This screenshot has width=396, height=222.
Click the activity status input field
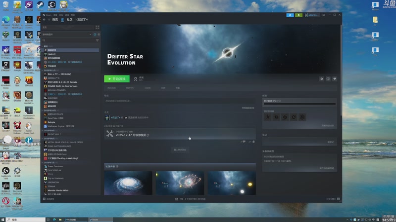click(180, 101)
